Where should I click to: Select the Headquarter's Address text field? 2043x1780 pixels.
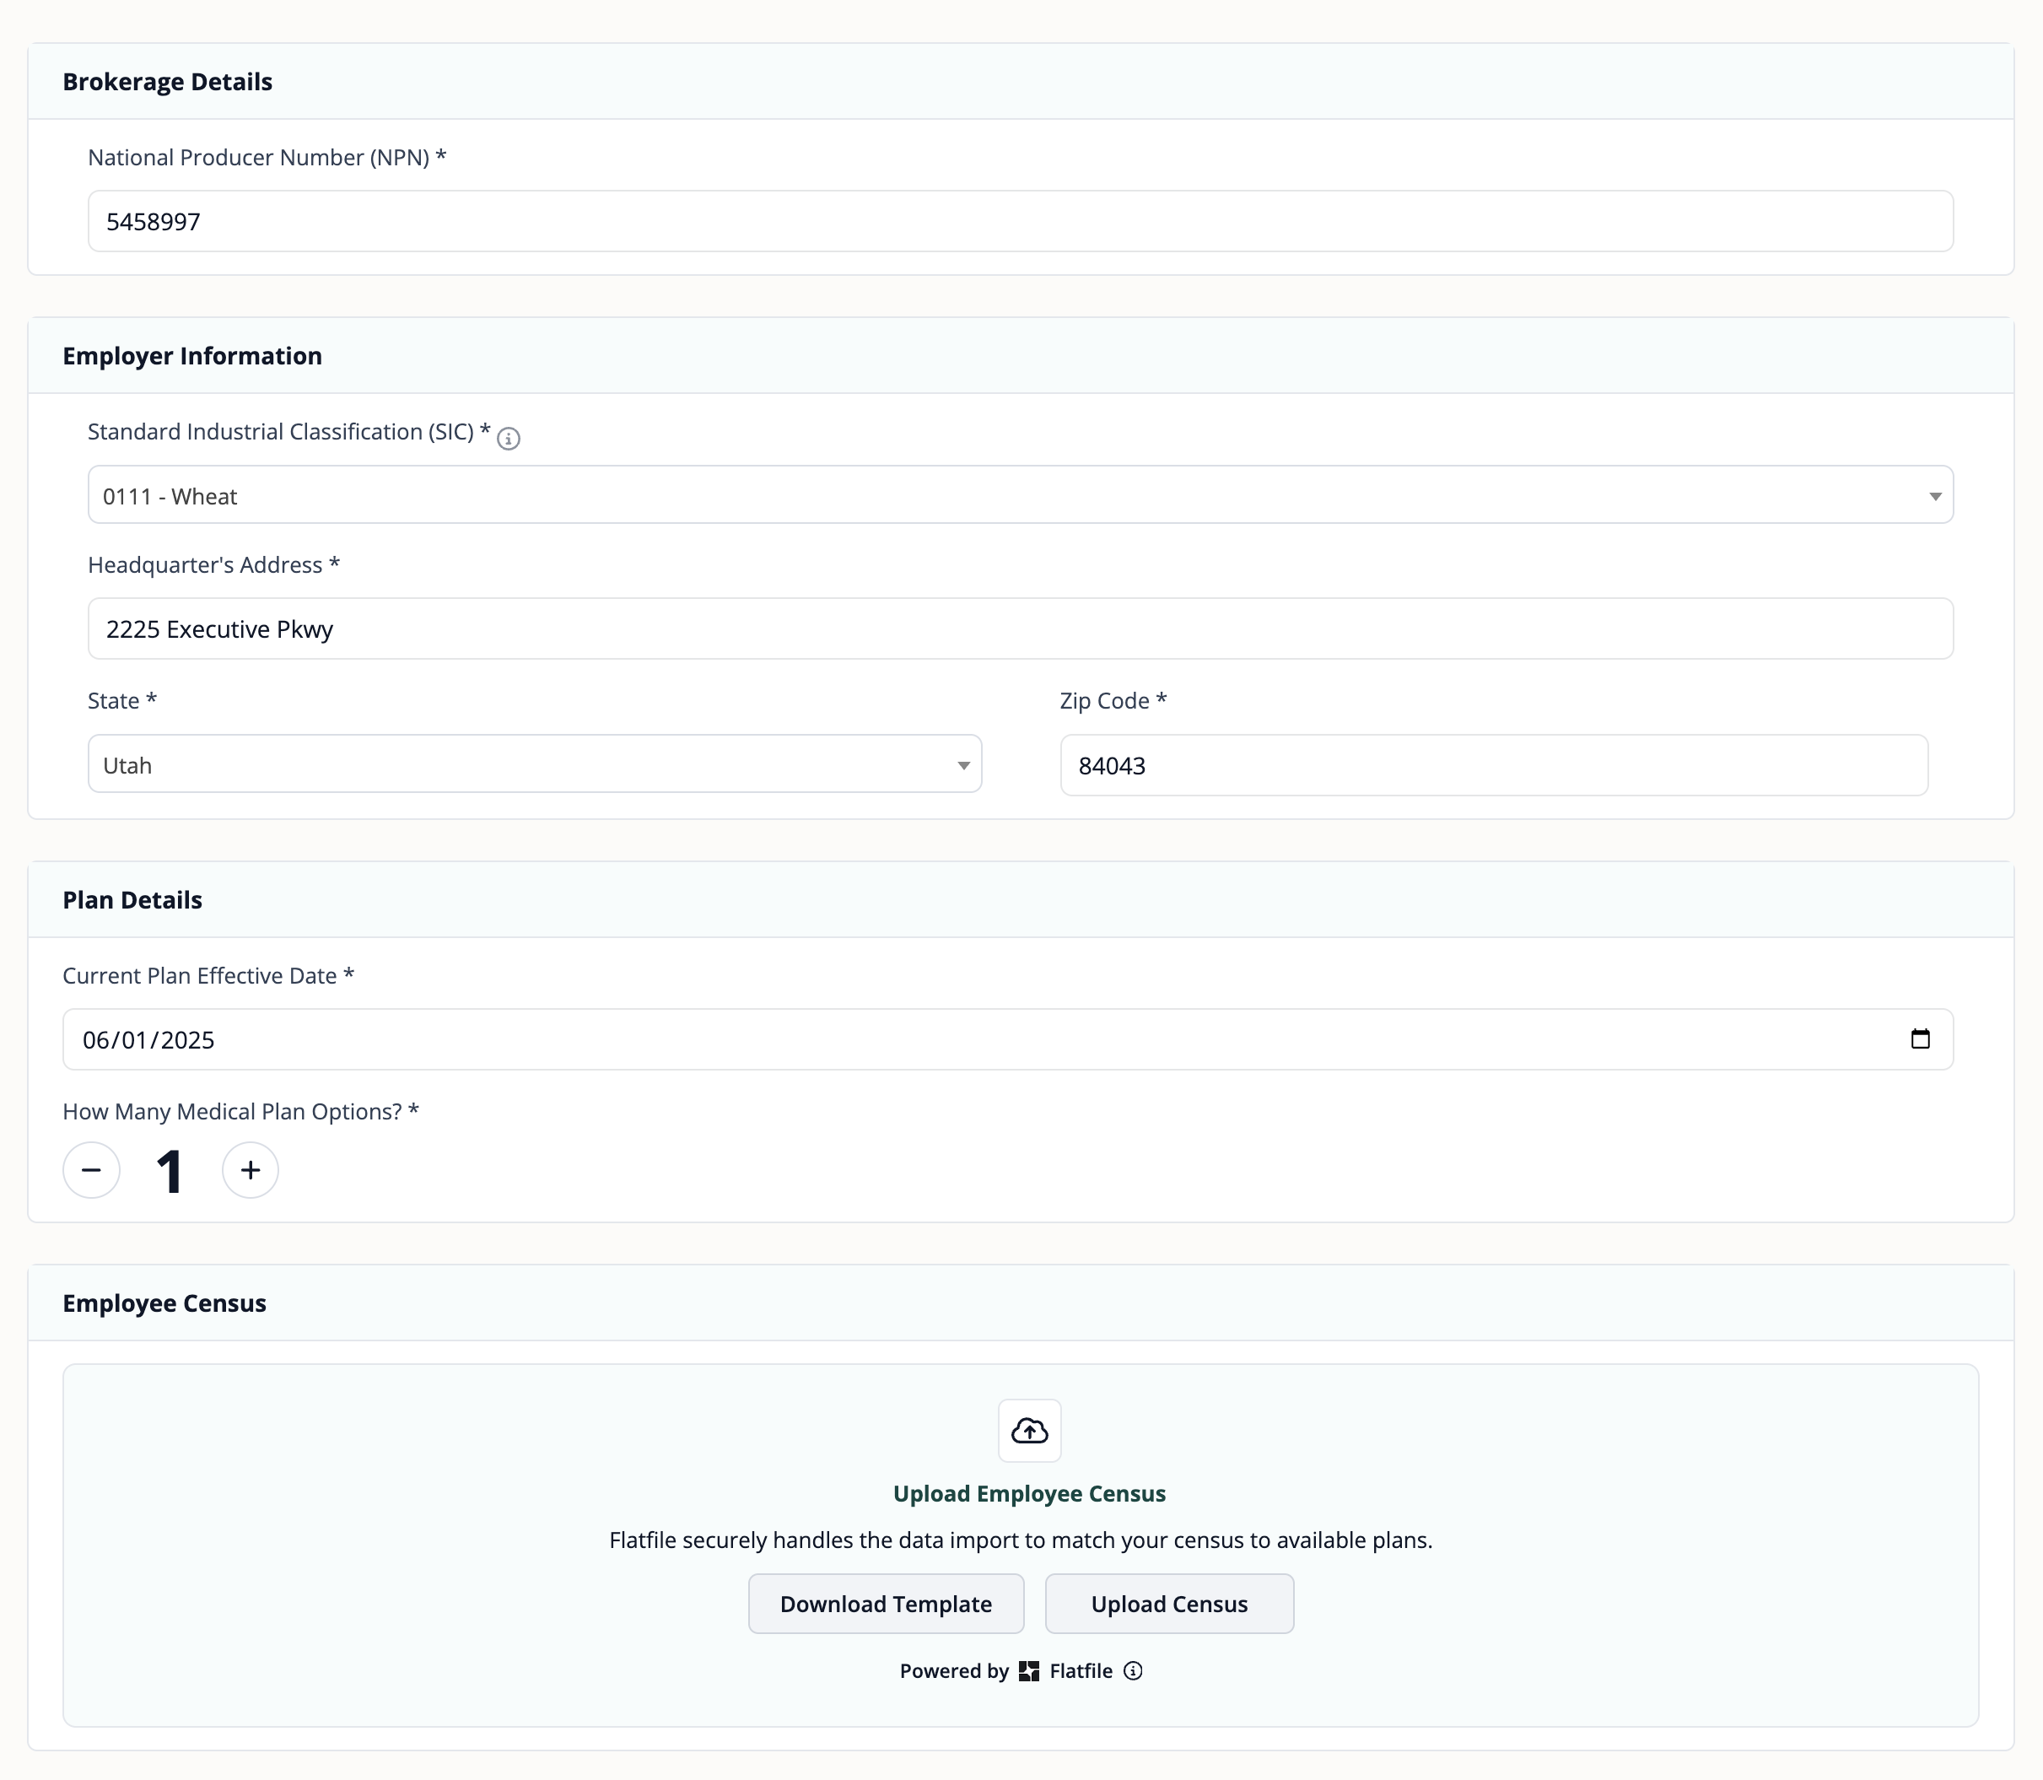[1020, 628]
